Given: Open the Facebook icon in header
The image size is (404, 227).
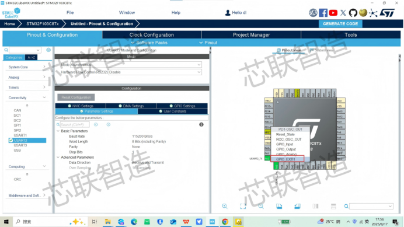Looking at the screenshot, I should (323, 13).
